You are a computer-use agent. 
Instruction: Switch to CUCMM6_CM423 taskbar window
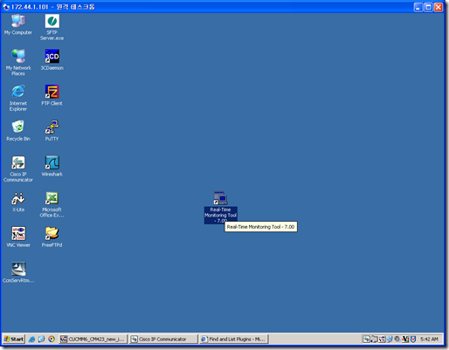pyautogui.click(x=93, y=339)
